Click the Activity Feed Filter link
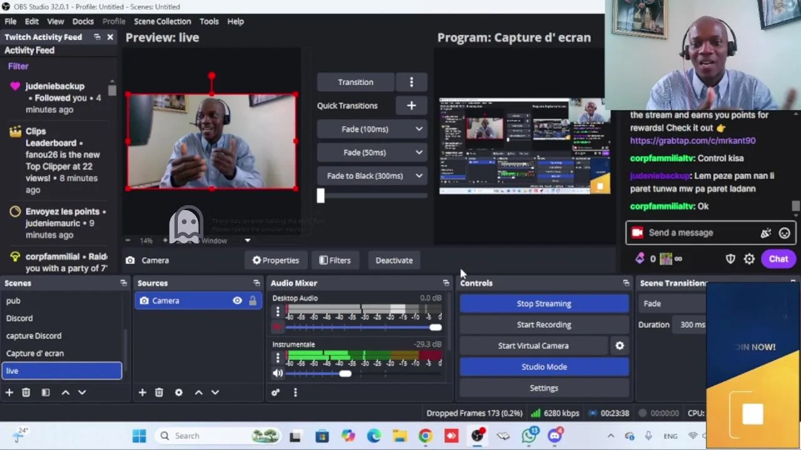The width and height of the screenshot is (801, 450). pos(18,66)
